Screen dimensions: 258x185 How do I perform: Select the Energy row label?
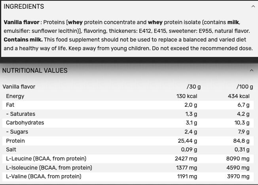click(15, 96)
